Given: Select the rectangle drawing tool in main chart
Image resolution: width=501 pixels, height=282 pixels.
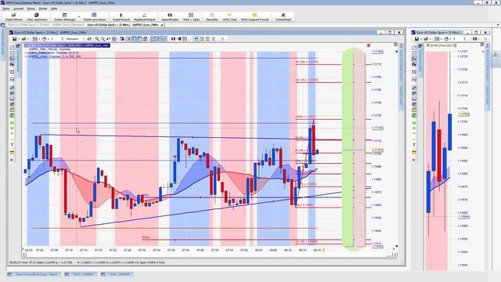Looking at the screenshot, I should pyautogui.click(x=12, y=123).
